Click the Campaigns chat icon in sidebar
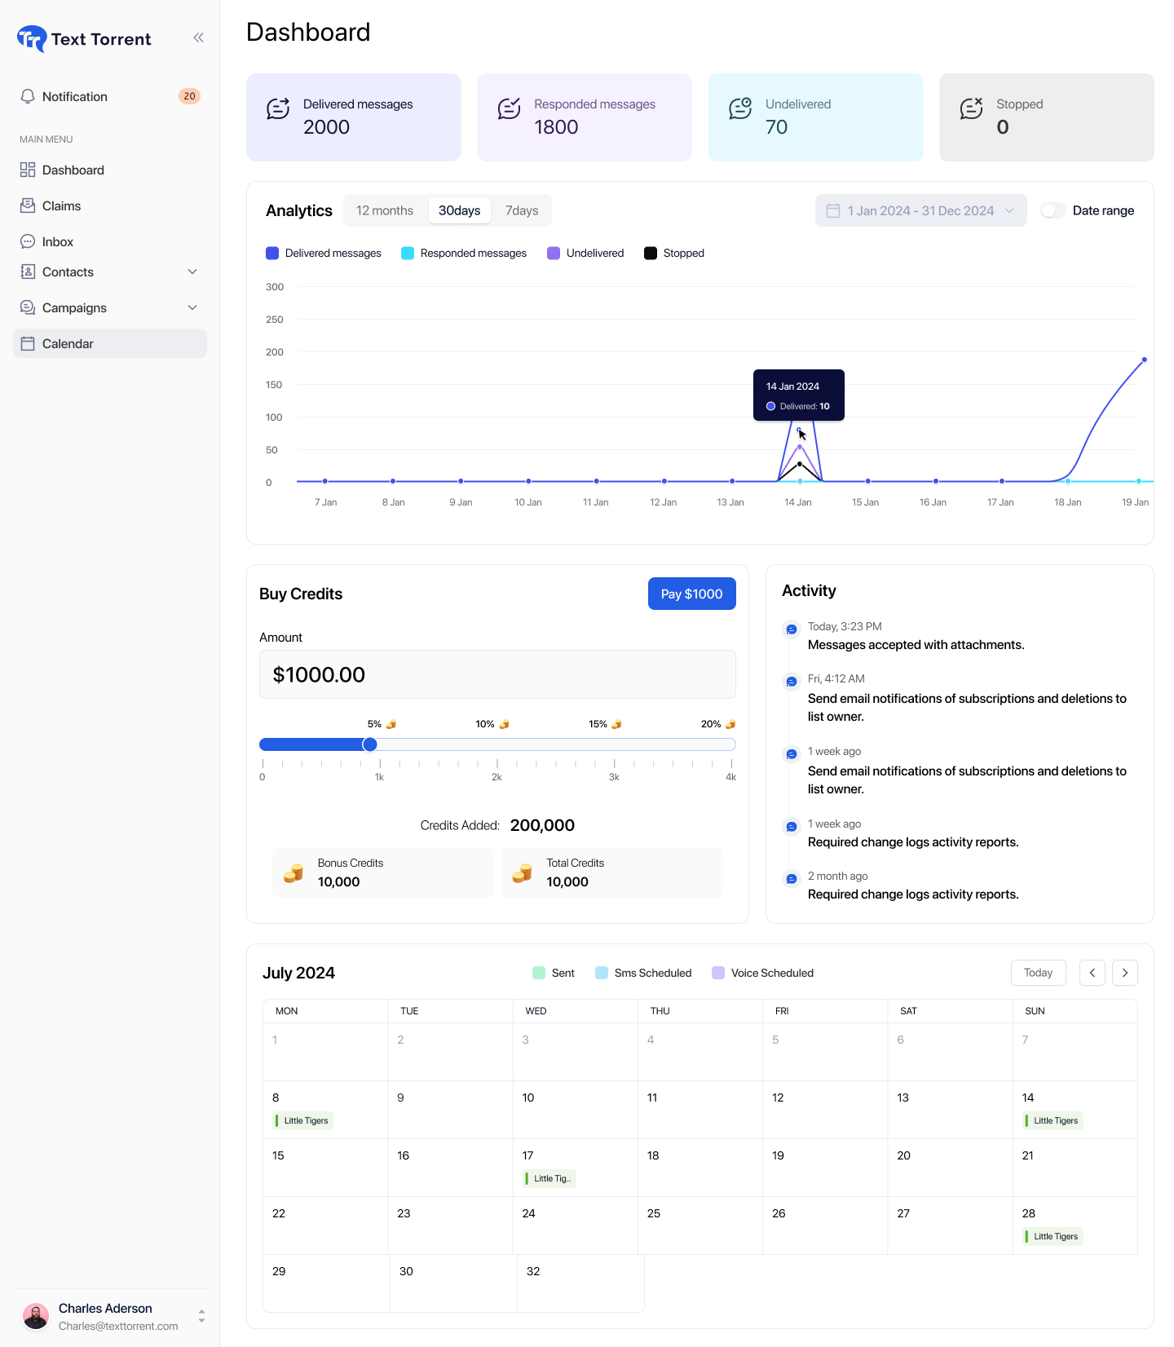This screenshot has height=1347, width=1174. pyautogui.click(x=28, y=307)
